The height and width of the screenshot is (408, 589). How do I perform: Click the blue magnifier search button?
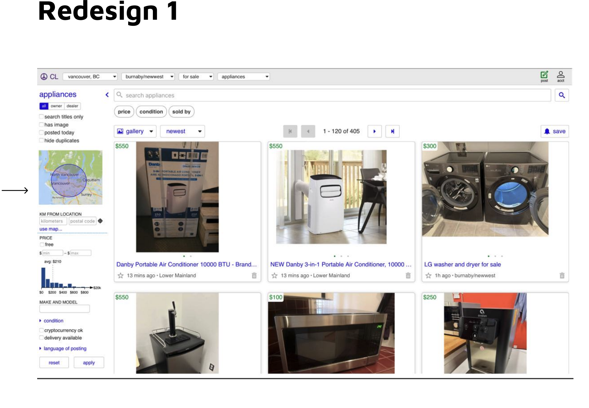point(562,95)
